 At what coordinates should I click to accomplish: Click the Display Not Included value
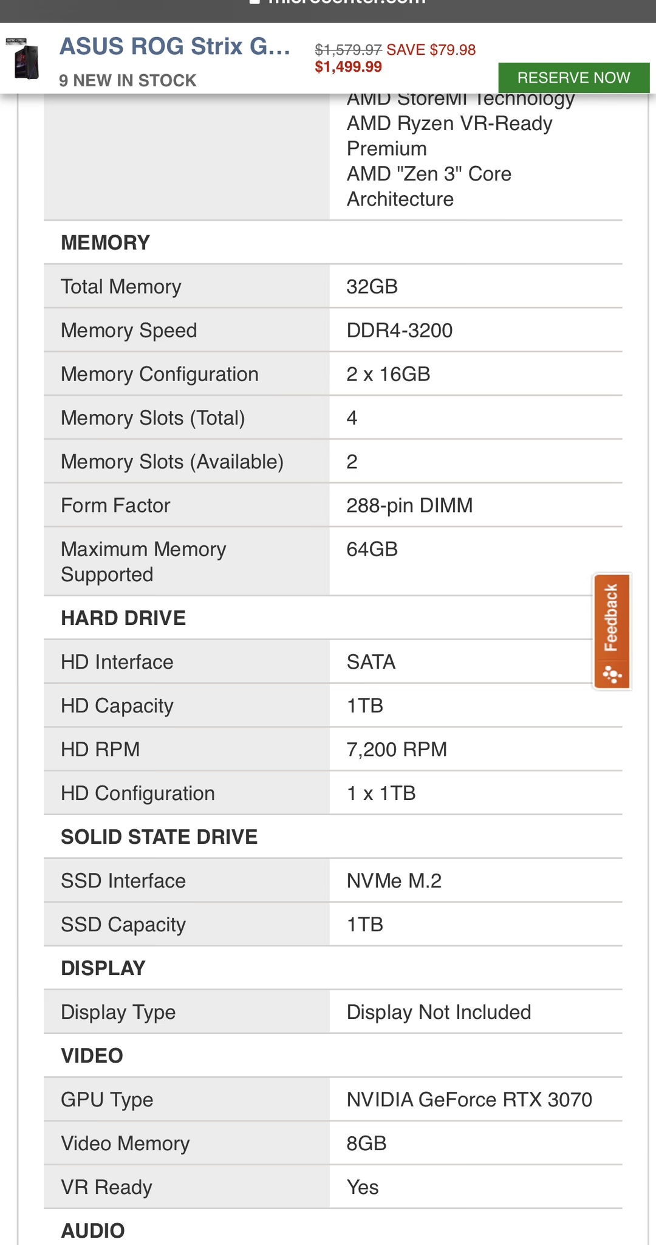[439, 1012]
